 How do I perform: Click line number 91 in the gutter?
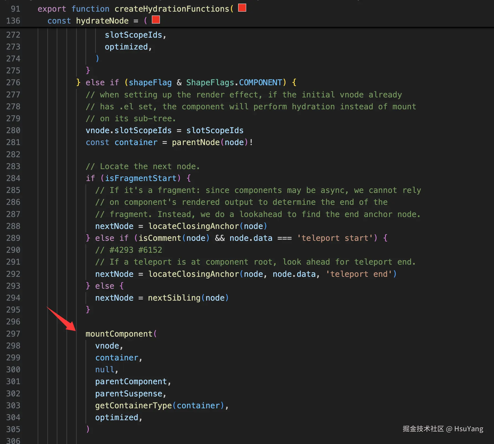(x=15, y=9)
